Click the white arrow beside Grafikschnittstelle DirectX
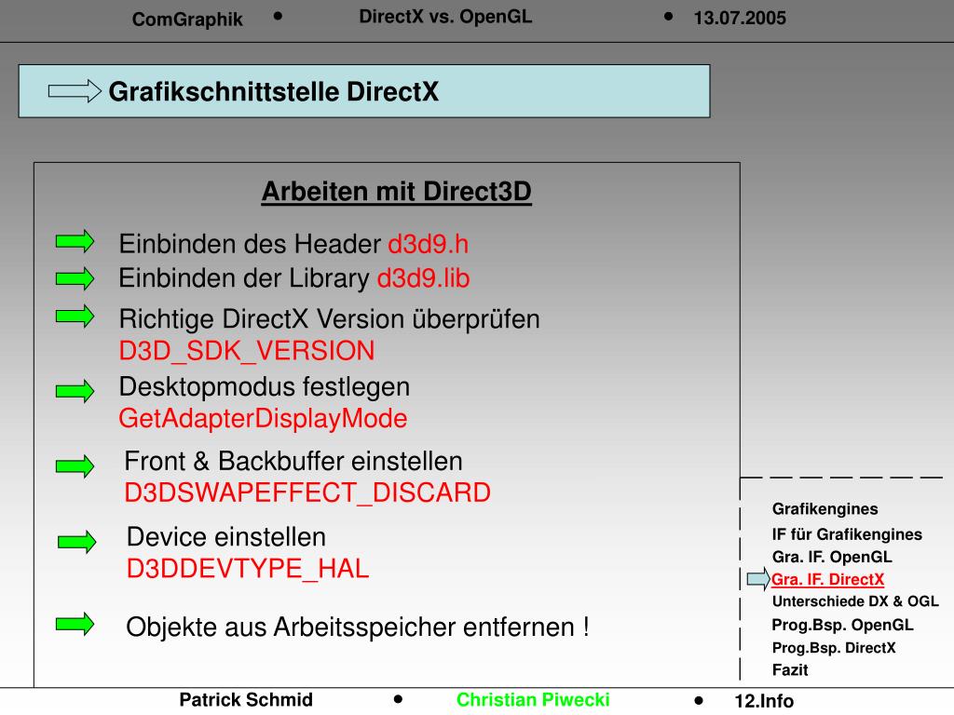The image size is (954, 715). 75,91
